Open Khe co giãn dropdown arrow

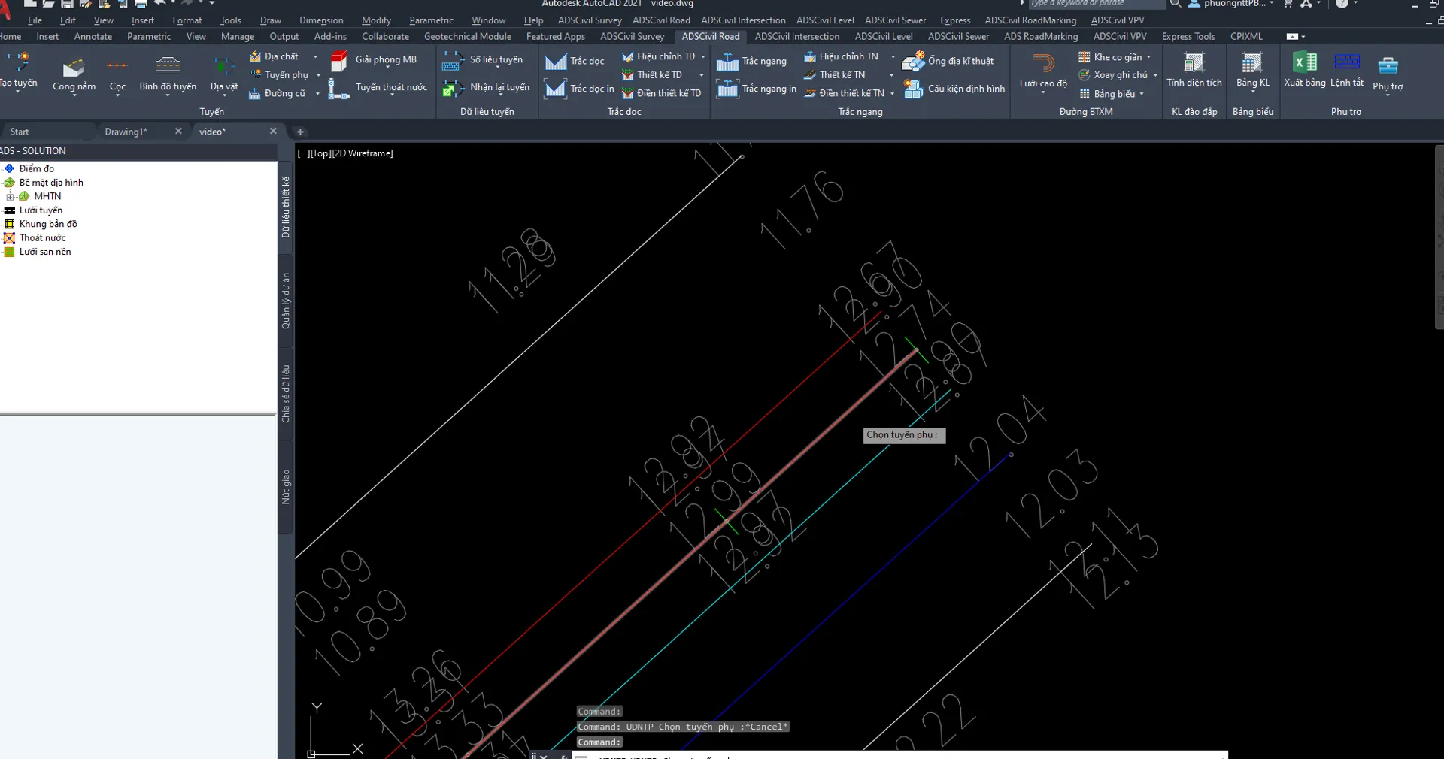click(1148, 58)
